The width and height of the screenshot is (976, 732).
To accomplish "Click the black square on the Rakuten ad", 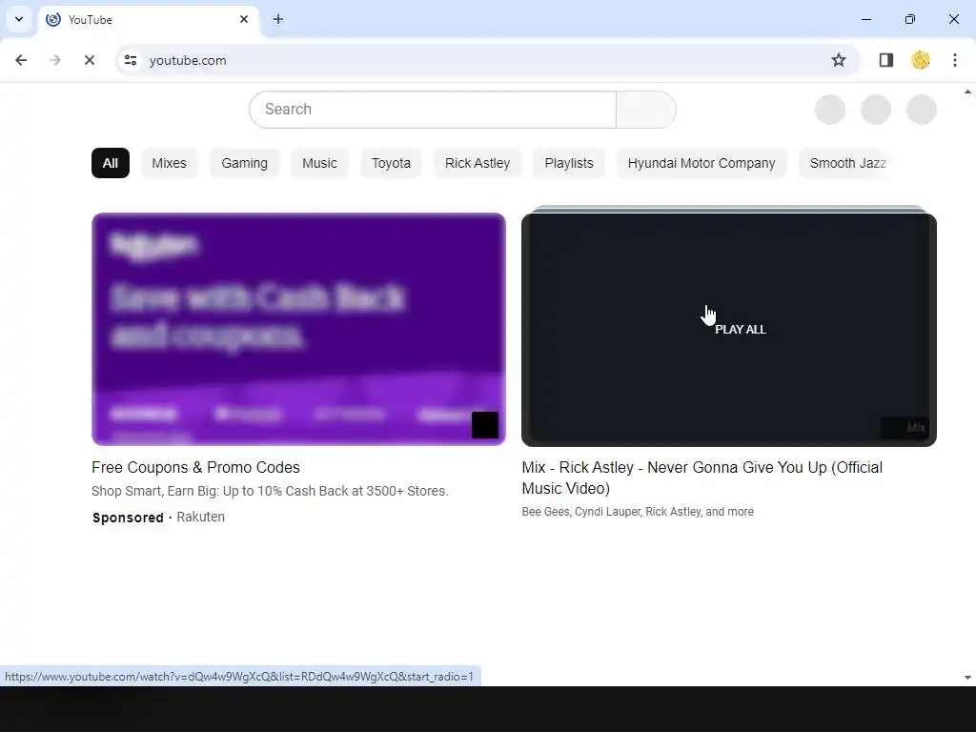I will coord(485,425).
